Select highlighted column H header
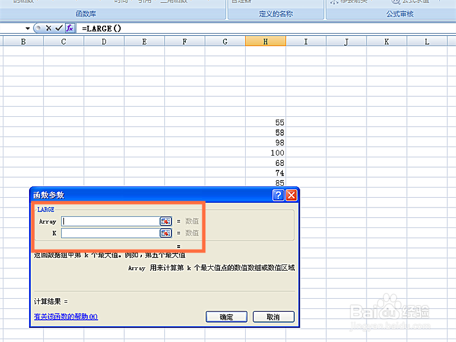456x342 pixels. pos(266,41)
